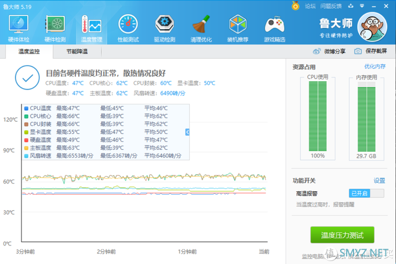The height and width of the screenshot is (264, 396).
Task: Click 2分钟前 time axis label
Action: pyautogui.click(x=107, y=251)
